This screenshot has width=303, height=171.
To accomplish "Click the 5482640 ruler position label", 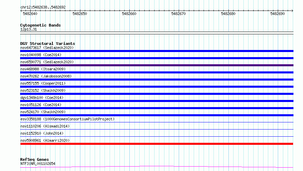I will [30, 14].
